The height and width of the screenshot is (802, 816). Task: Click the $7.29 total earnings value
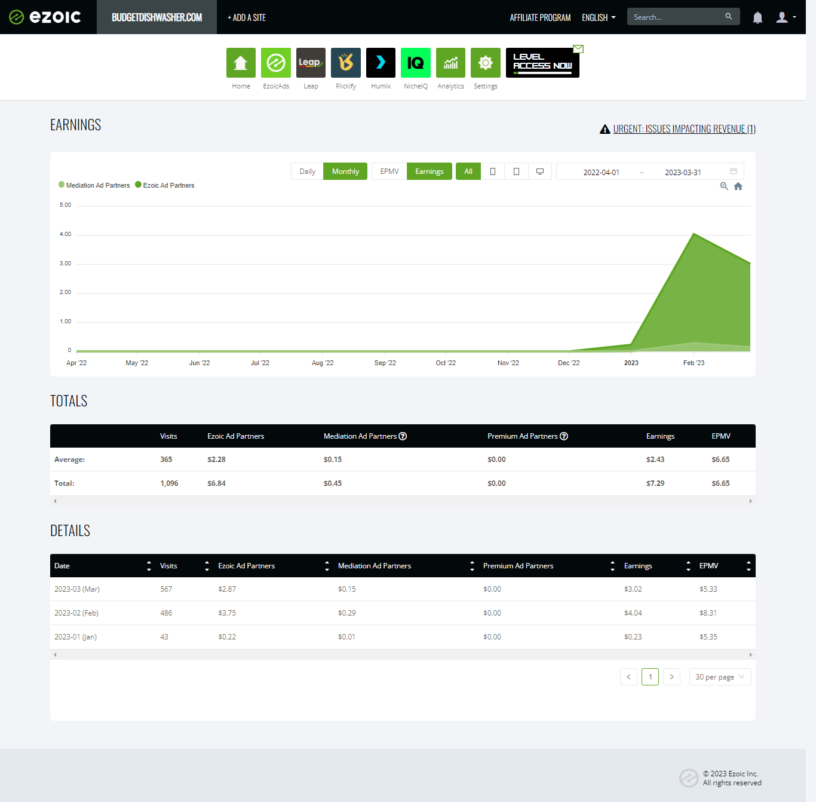[x=655, y=483]
